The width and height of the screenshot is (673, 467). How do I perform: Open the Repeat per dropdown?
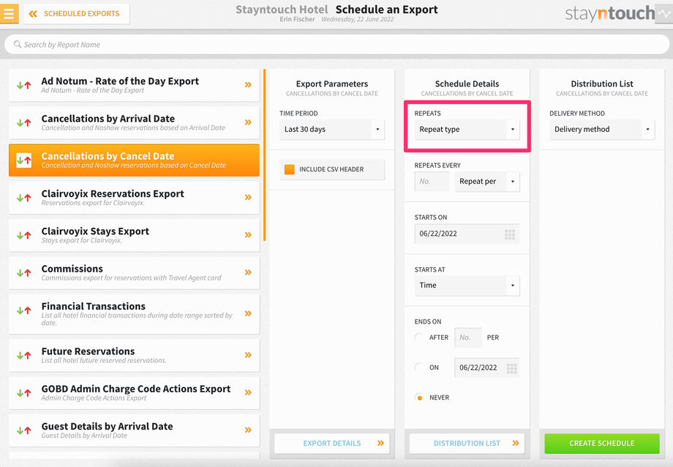[x=487, y=182]
